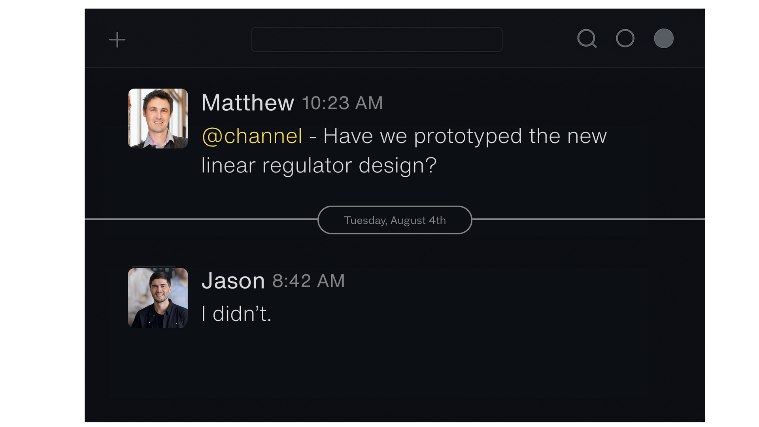Click the 8:42 AM timestamp
The width and height of the screenshot is (759, 427).
(308, 281)
